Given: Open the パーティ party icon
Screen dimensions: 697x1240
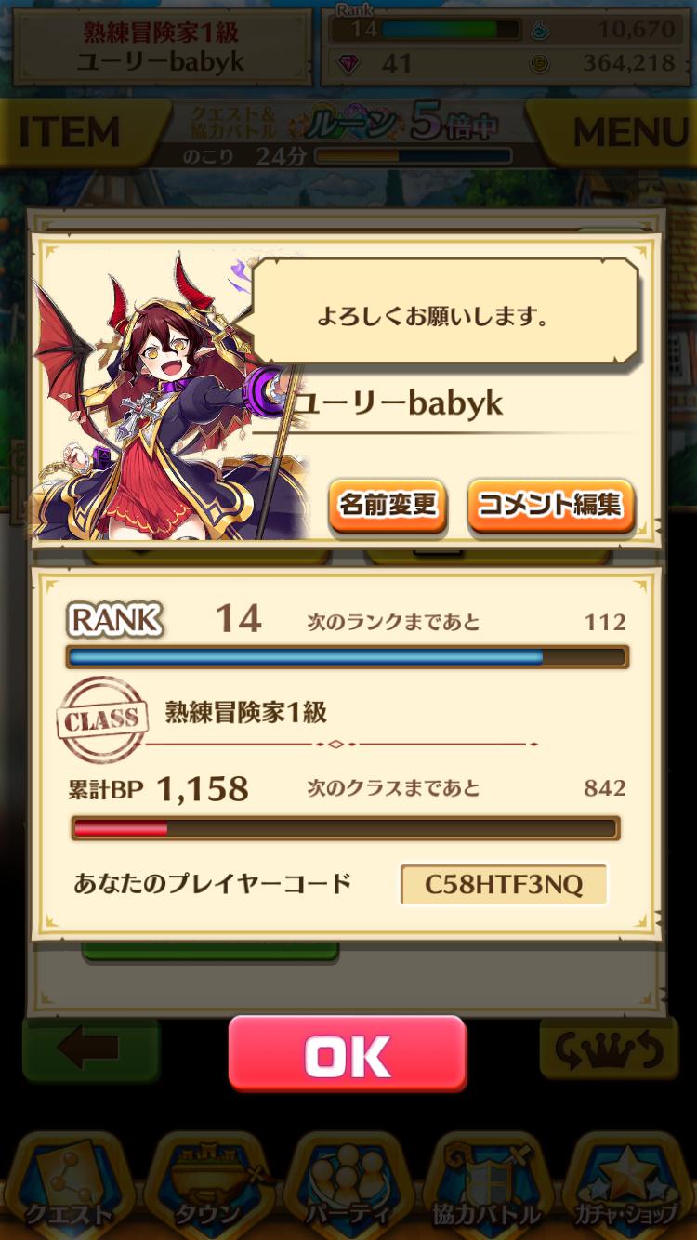Looking at the screenshot, I should pyautogui.click(x=347, y=1185).
